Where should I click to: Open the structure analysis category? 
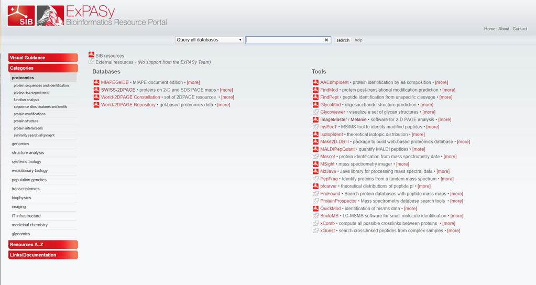click(x=28, y=153)
